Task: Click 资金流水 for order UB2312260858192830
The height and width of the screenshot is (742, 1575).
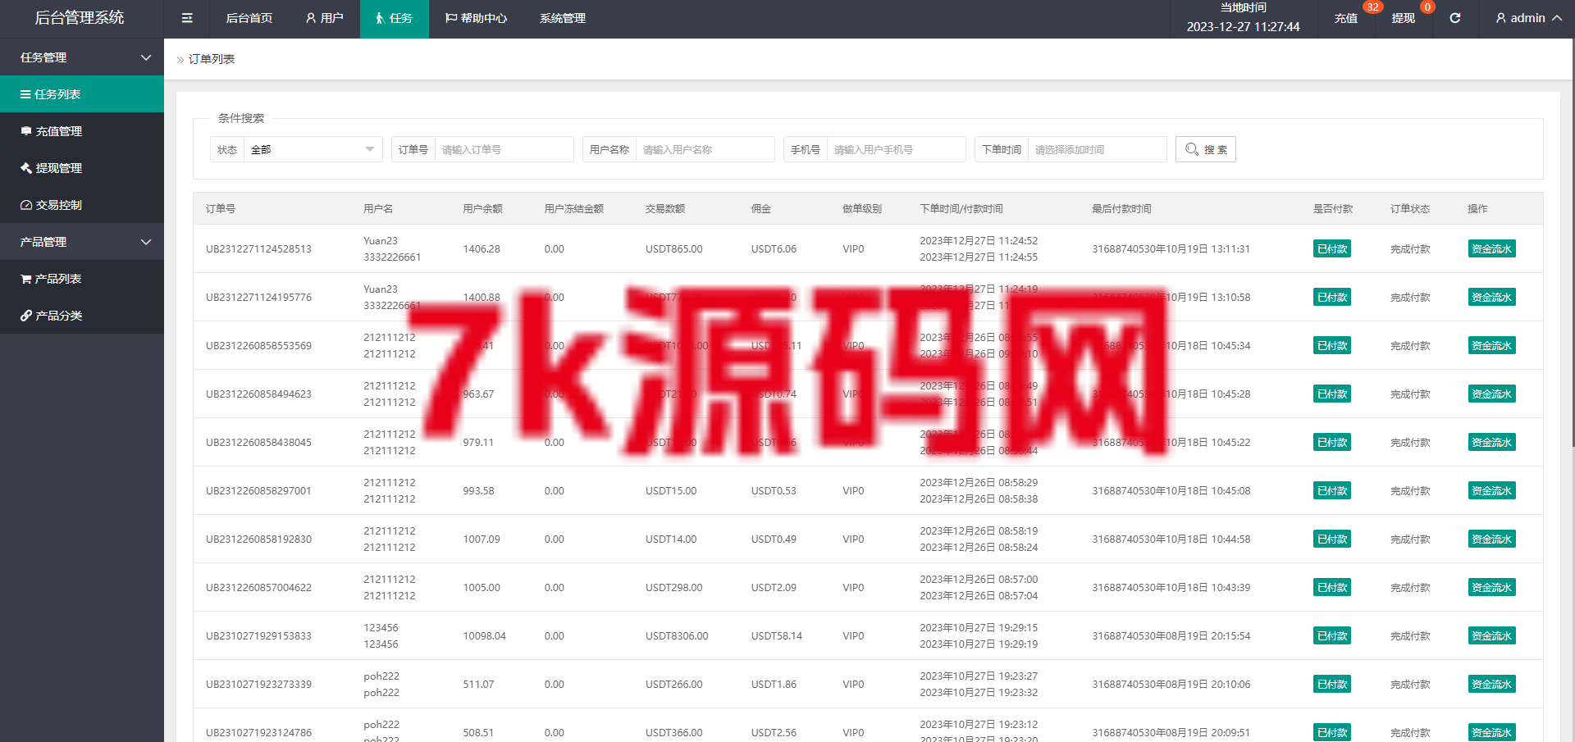Action: point(1491,539)
